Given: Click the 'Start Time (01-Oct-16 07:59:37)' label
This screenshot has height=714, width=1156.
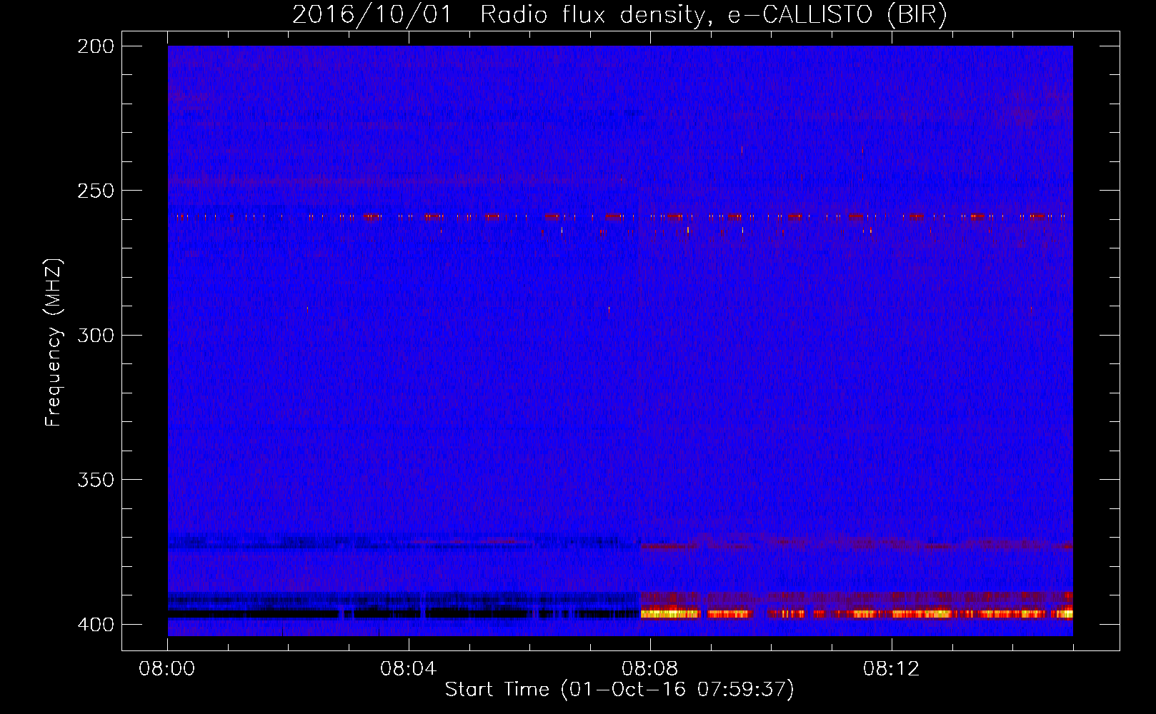Looking at the screenshot, I should [619, 690].
